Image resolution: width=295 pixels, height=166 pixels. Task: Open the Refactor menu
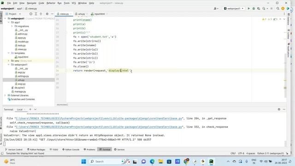[51, 3]
